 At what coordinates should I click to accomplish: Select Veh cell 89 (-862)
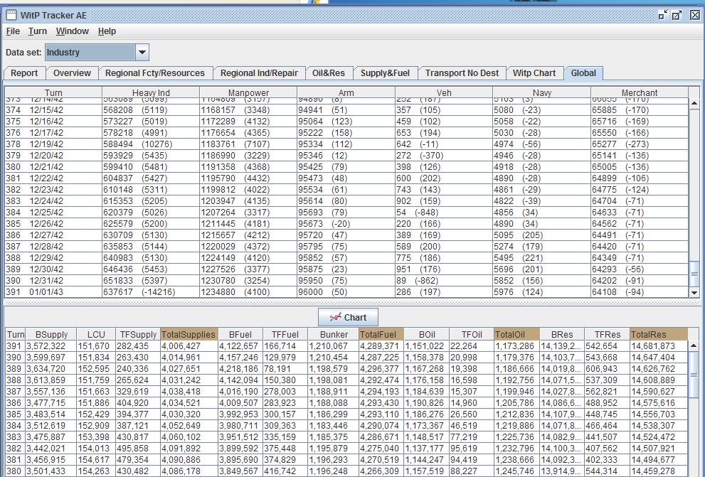(x=444, y=281)
